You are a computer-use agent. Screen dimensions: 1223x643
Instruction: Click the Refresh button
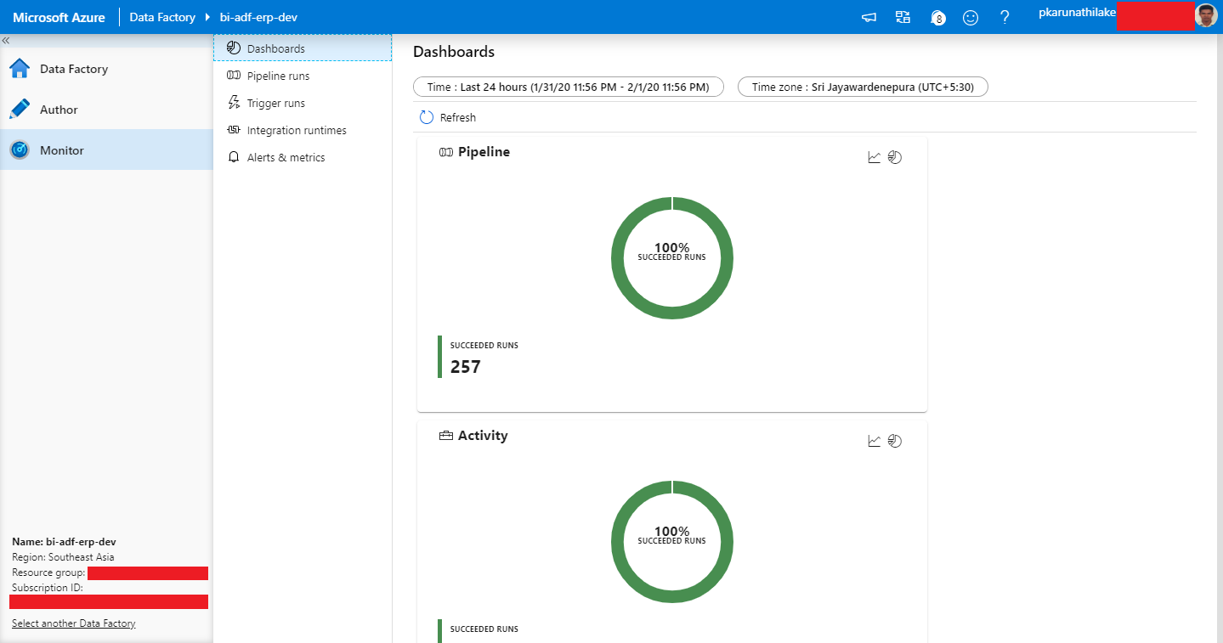point(446,117)
